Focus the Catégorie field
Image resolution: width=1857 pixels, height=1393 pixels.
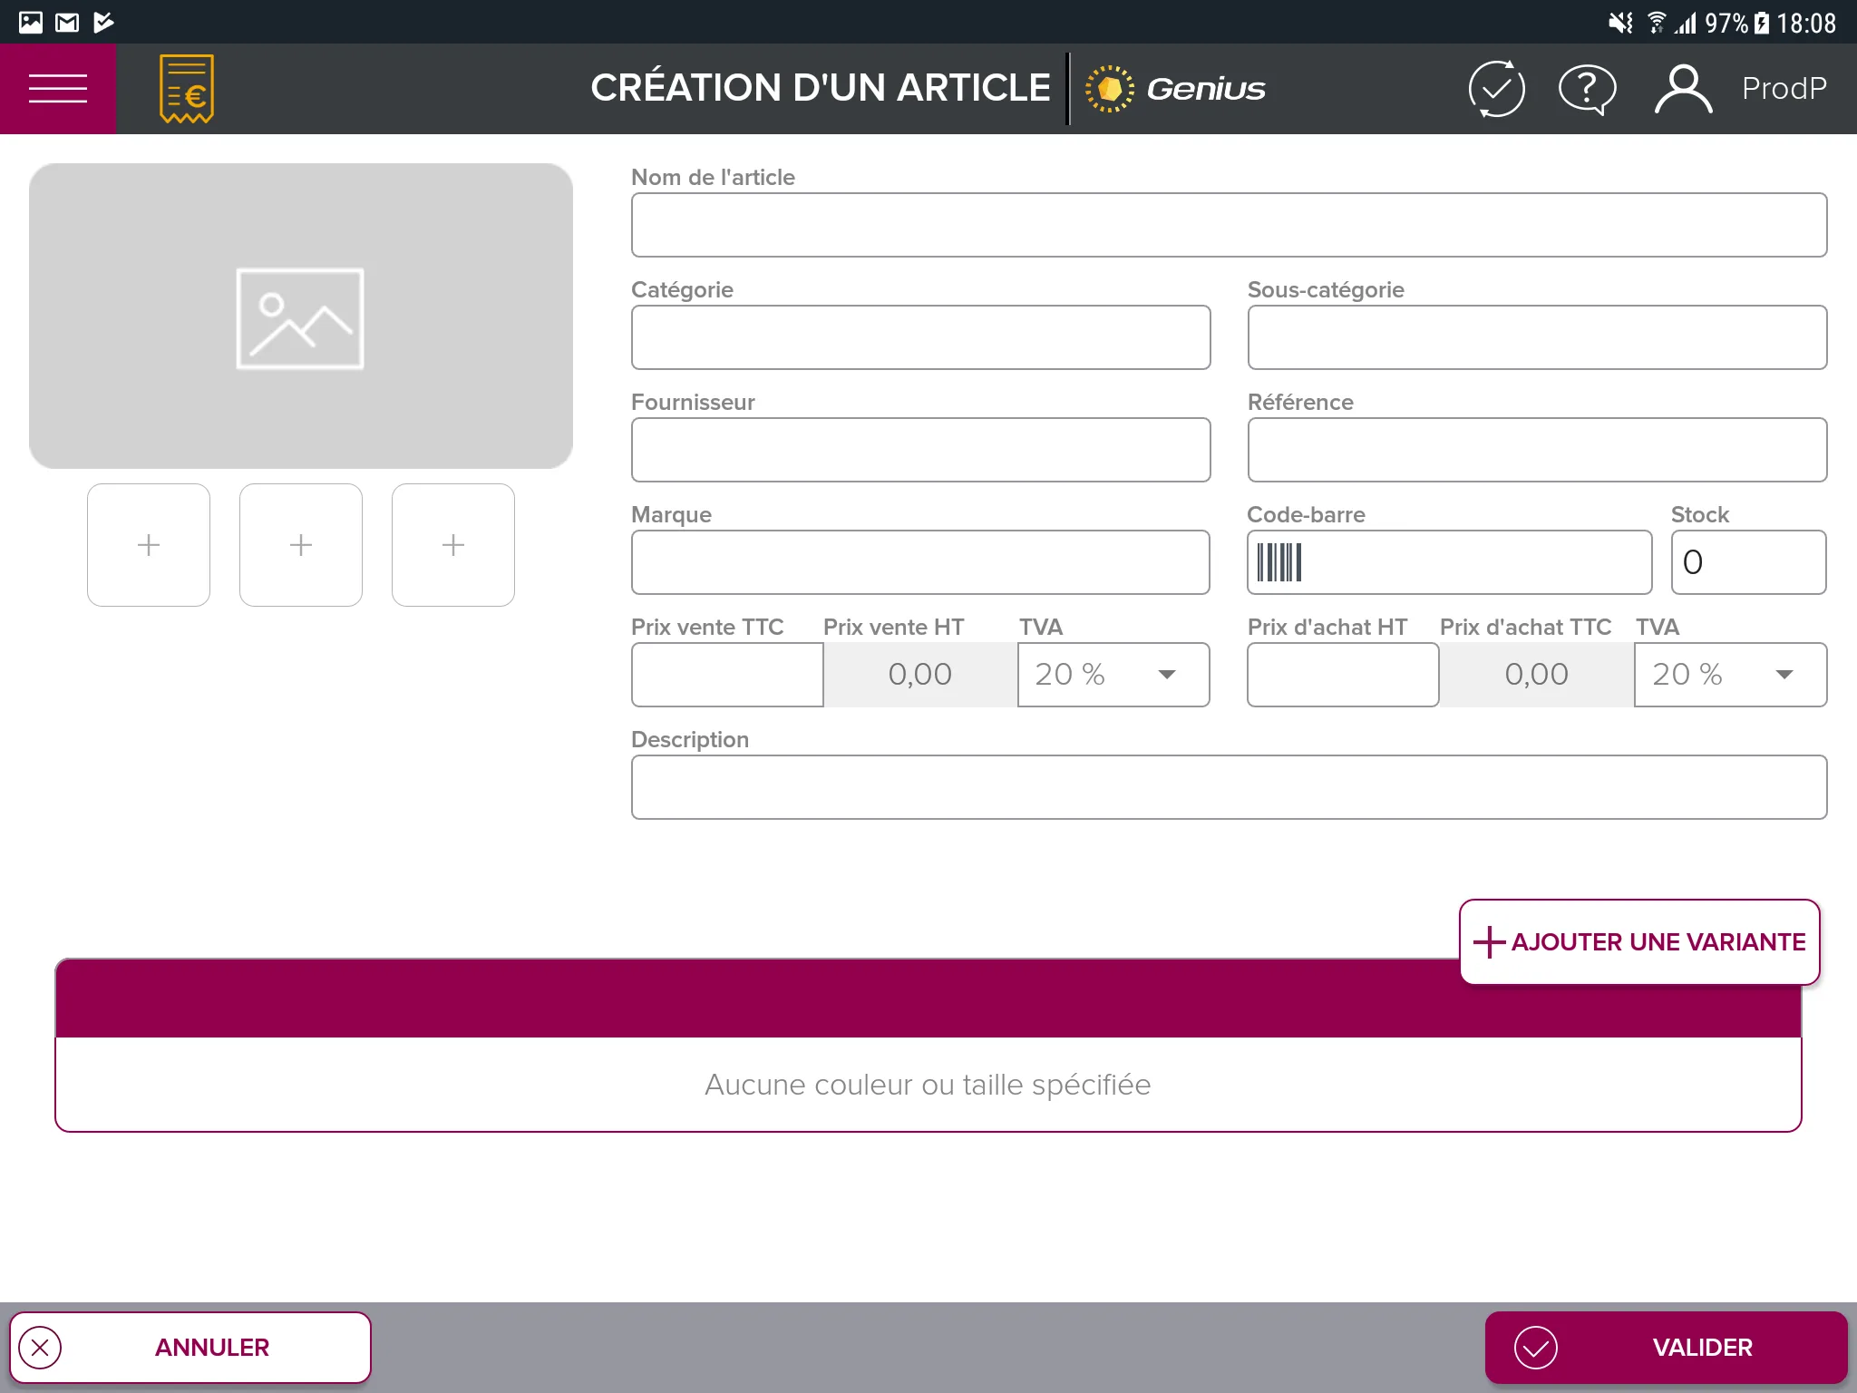tap(920, 337)
